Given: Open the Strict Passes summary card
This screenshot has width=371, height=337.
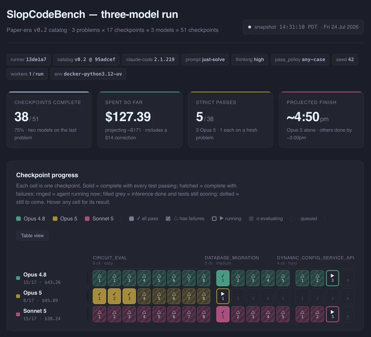Looking at the screenshot, I should tap(231, 120).
